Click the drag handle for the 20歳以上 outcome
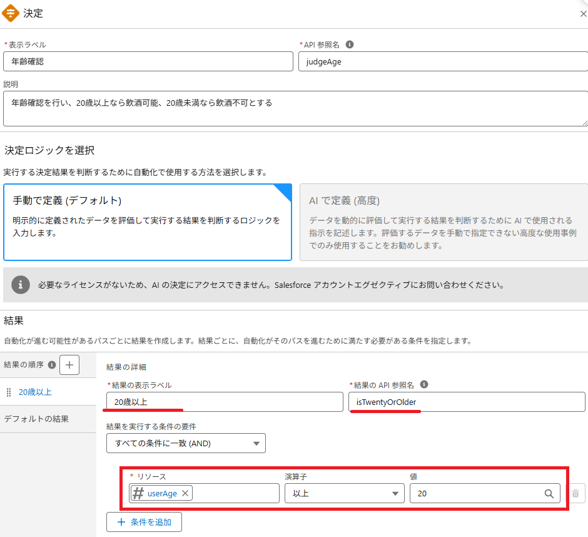588x537 pixels. pos(9,392)
